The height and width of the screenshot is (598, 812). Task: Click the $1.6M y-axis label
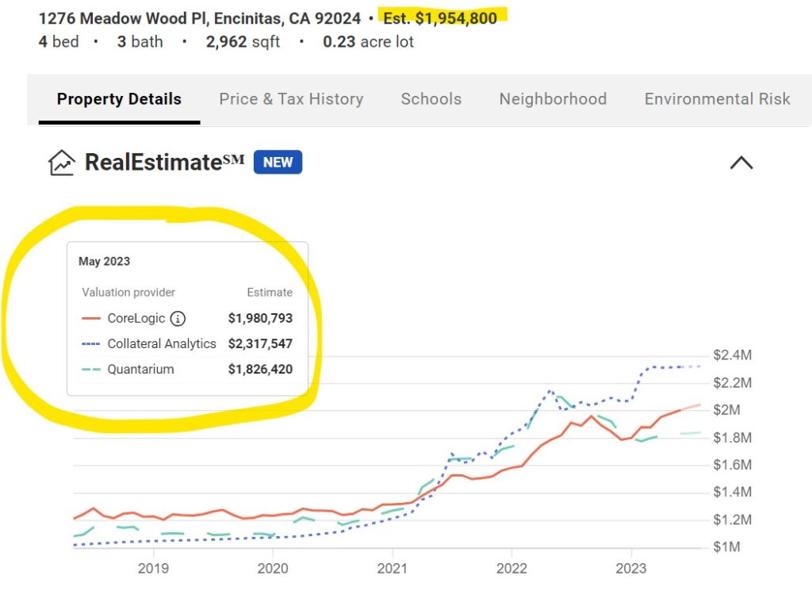tap(732, 465)
